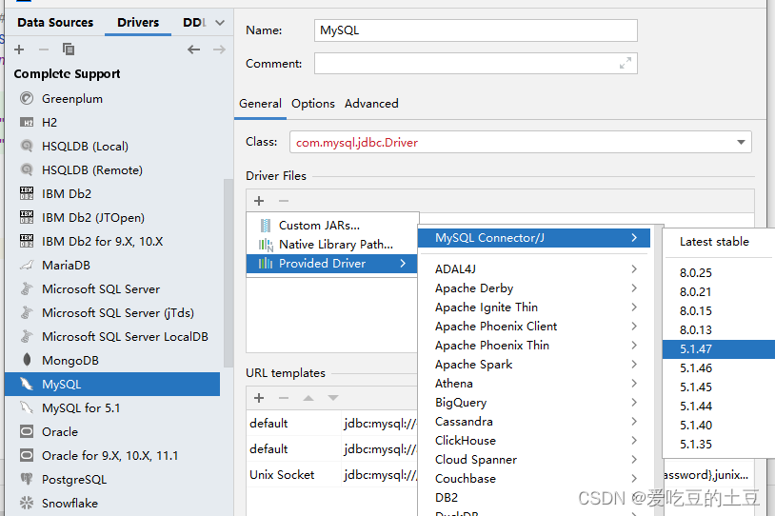Click the PostgreSQL elephant icon
Viewport: 775px width, 516px height.
pyautogui.click(x=27, y=479)
